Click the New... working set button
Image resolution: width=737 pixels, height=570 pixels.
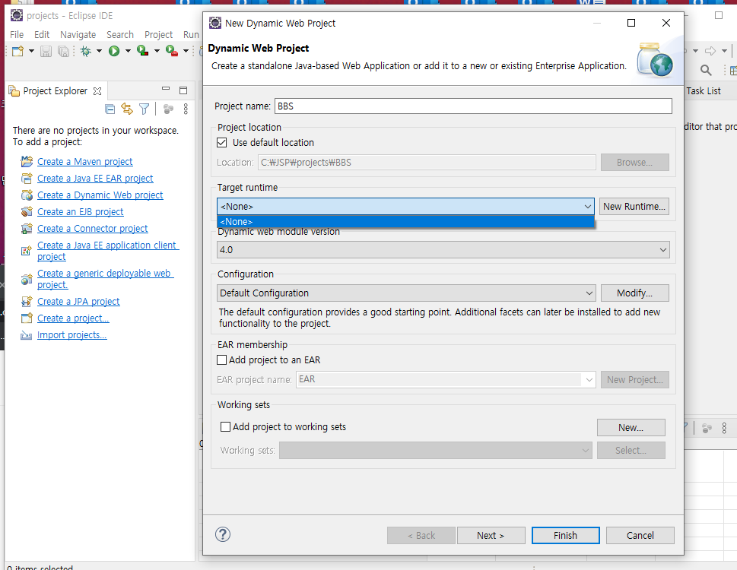(x=631, y=428)
